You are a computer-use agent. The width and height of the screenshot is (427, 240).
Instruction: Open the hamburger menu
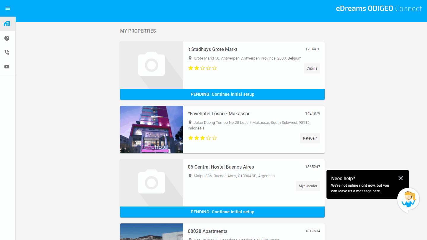click(8, 8)
